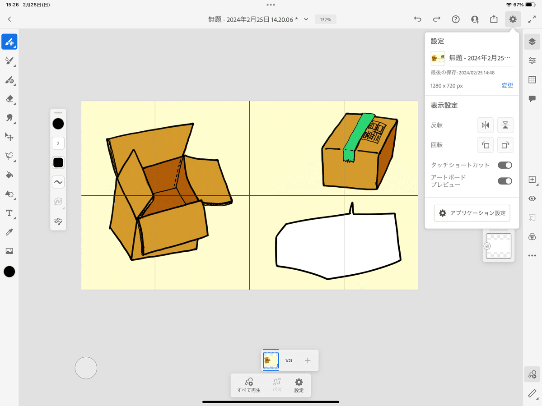Select the layer thumbnail in layers strip
The image size is (542, 406).
click(x=499, y=246)
